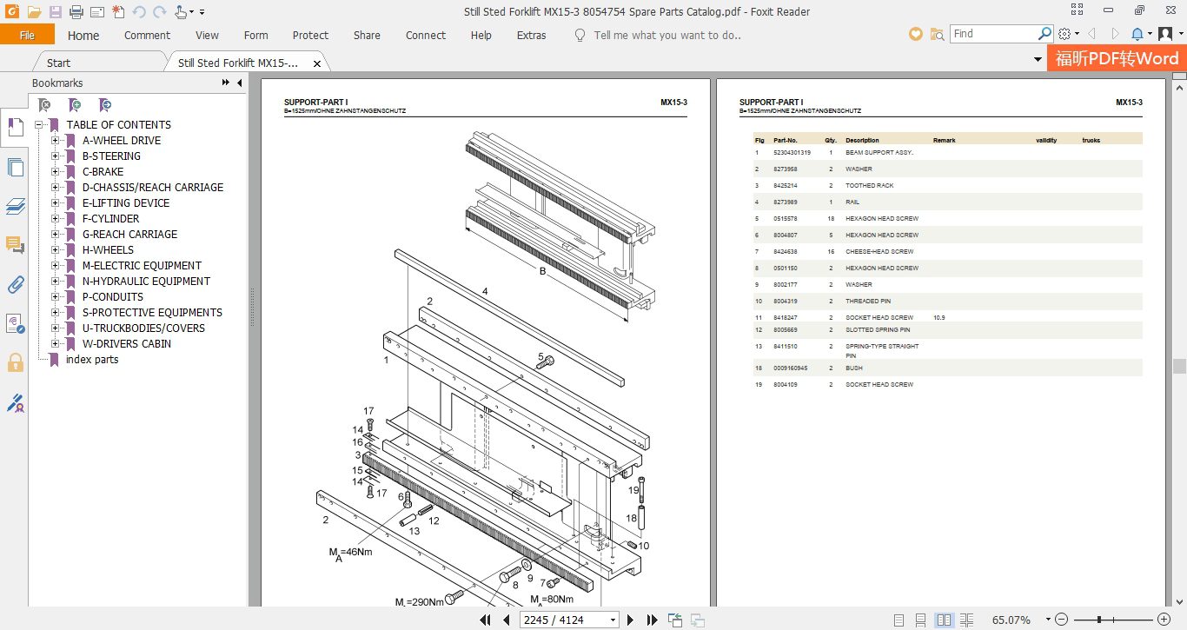Click the zoom out minus button
The height and width of the screenshot is (630, 1187).
pos(1060,620)
